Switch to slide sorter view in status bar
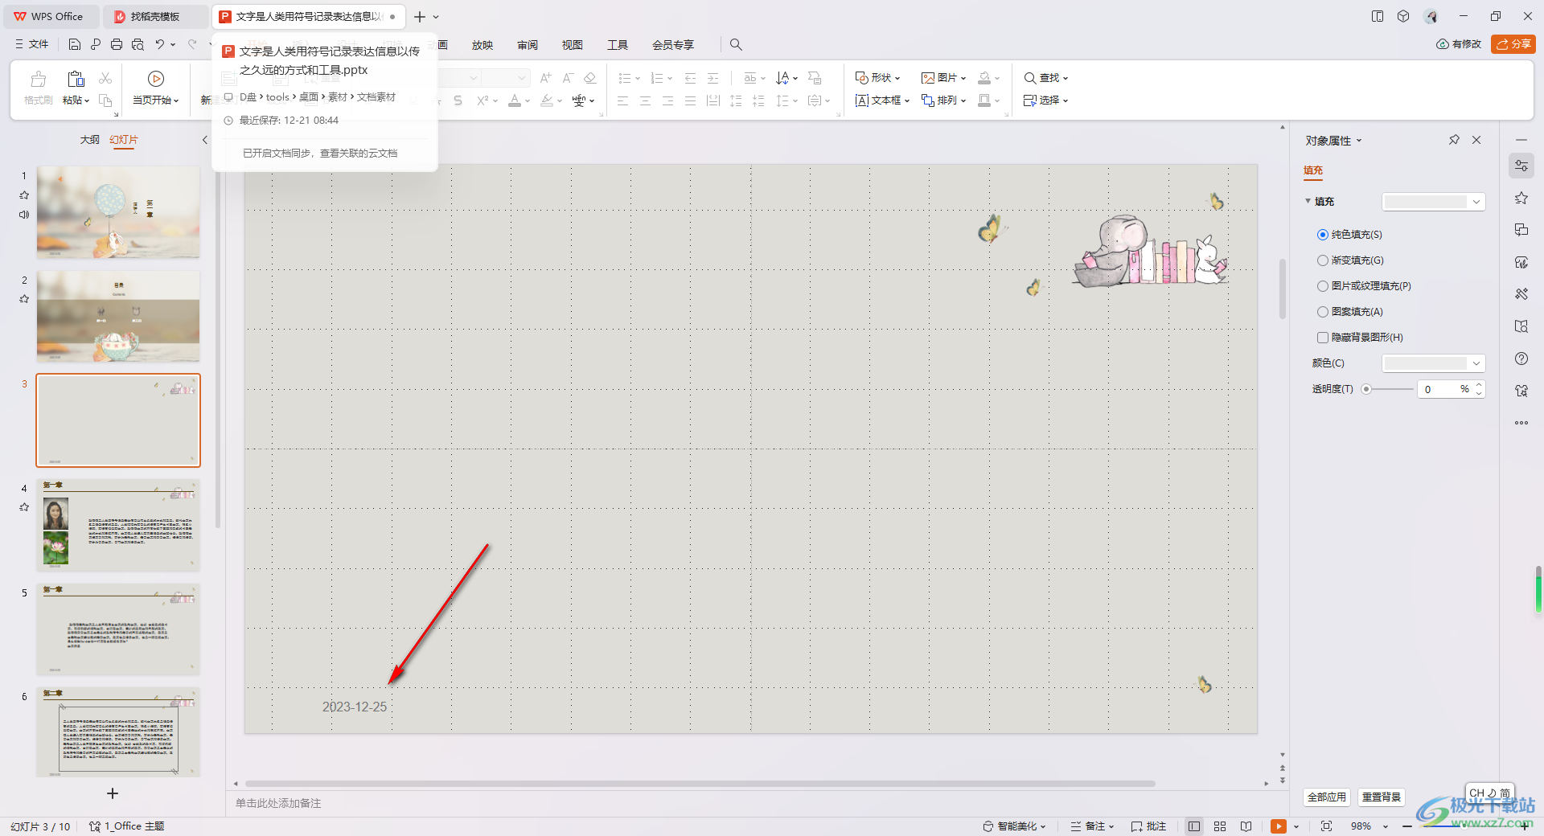Screen dimensions: 1544x836 point(1220,826)
